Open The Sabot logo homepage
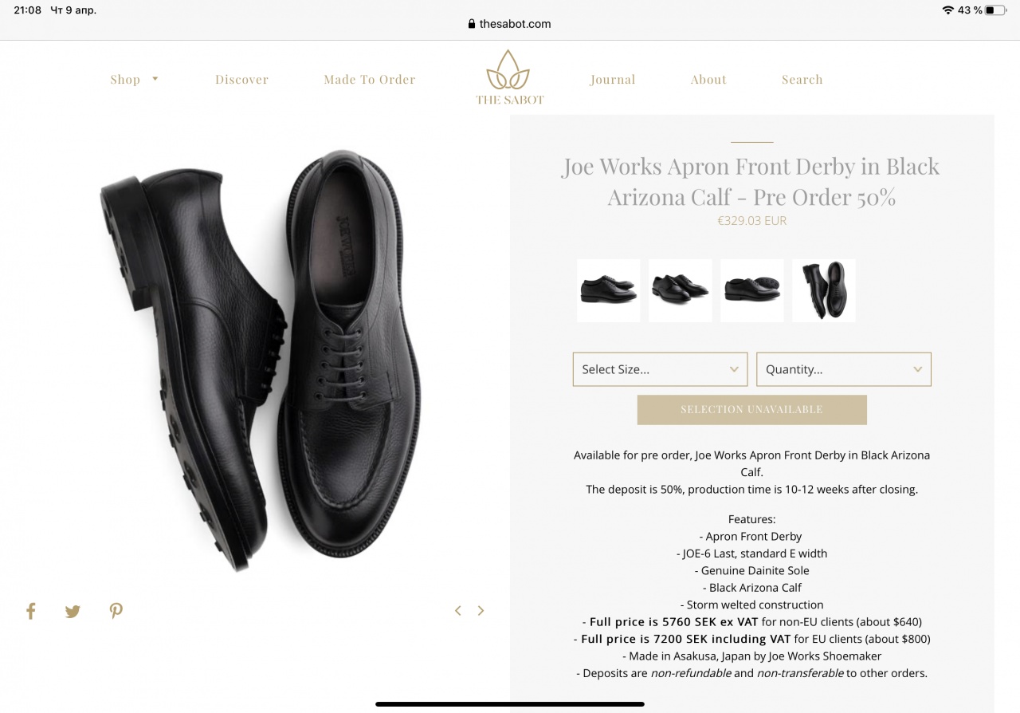1020x713 pixels. (x=510, y=77)
